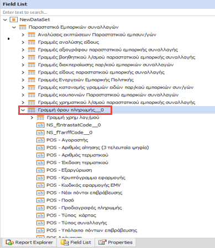Expand Γραμμή χρημ λογ/μού node
215x248 pixels.
point(32,118)
